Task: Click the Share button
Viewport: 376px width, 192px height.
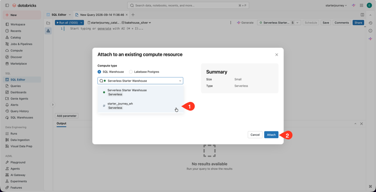Action: point(358,22)
